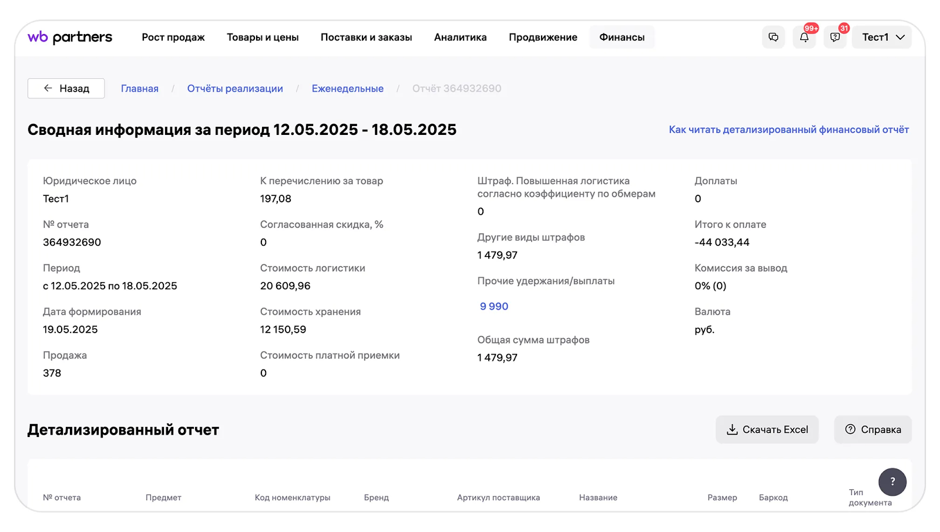Click the Детализированный отчет heading
The height and width of the screenshot is (532, 940).
[123, 429]
